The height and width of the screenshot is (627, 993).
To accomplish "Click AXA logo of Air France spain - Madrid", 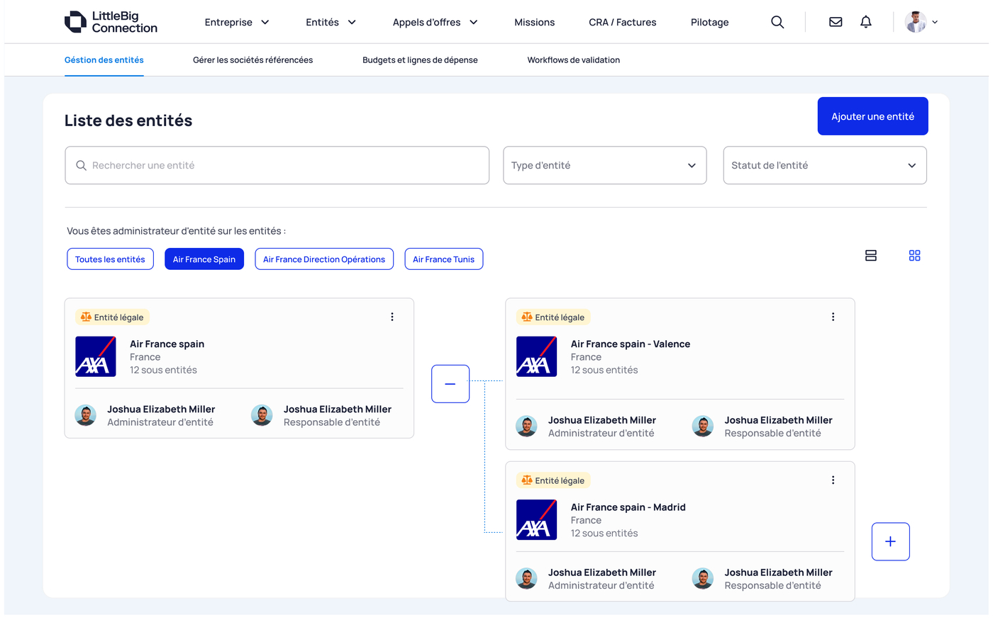I will tap(536, 519).
